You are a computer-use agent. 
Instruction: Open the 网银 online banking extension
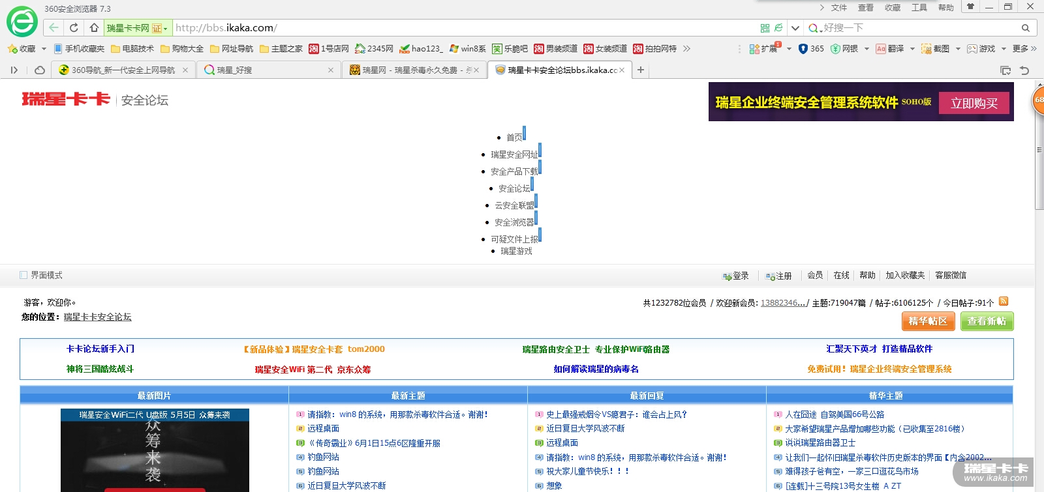844,48
